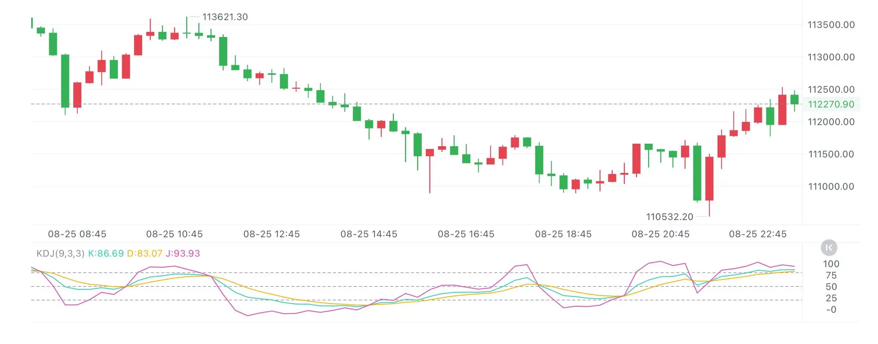Image resolution: width=878 pixels, height=344 pixels.
Task: Click the 111000.00 price axis label
Action: click(x=831, y=187)
